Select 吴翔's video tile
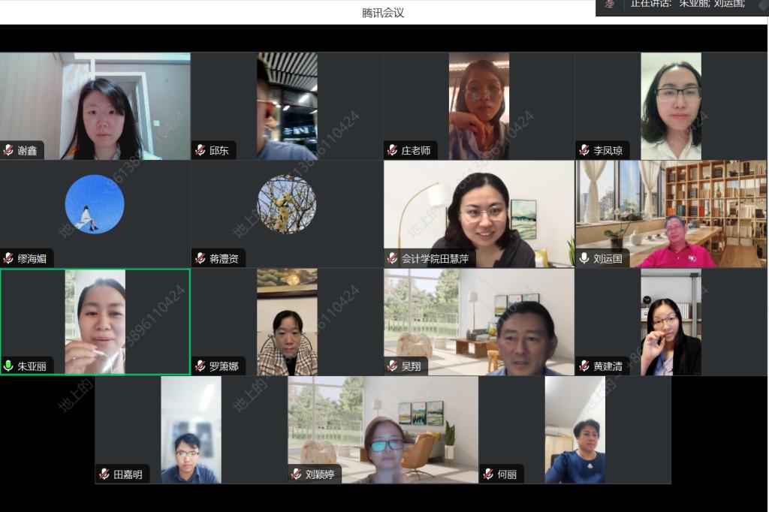 (x=479, y=321)
